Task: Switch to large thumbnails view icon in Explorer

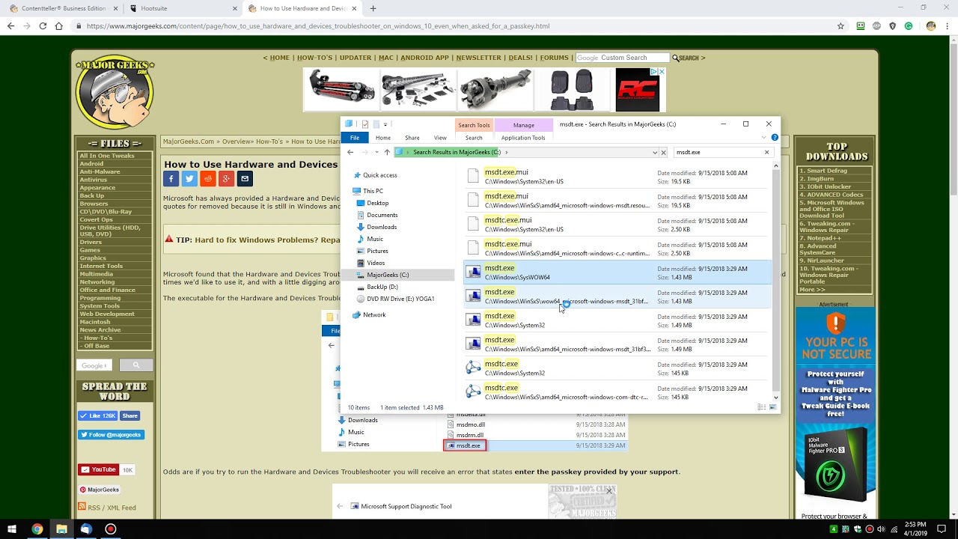Action: pyautogui.click(x=773, y=407)
